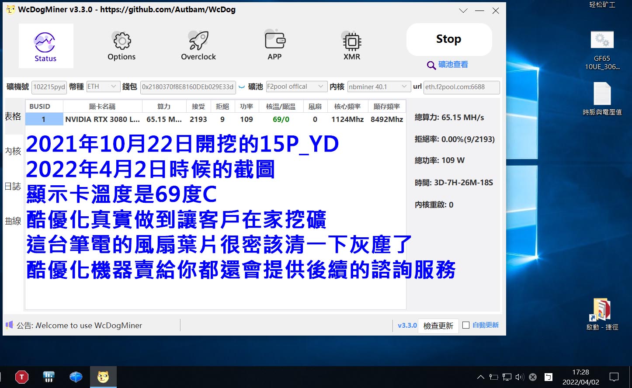Open the blue globe taskbar app
Viewport: 632px width, 388px height.
pos(76,377)
